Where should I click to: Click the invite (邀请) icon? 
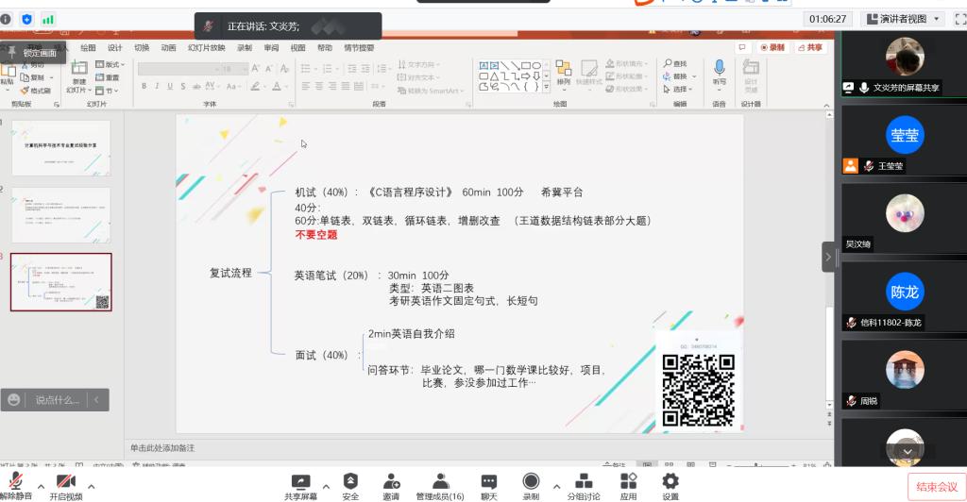390,483
